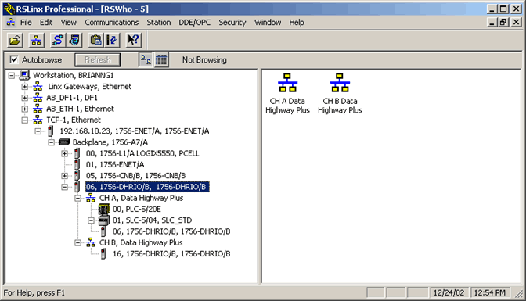Expand the AB_DF1-1, DF1 node
The width and height of the screenshot is (526, 301).
25,98
